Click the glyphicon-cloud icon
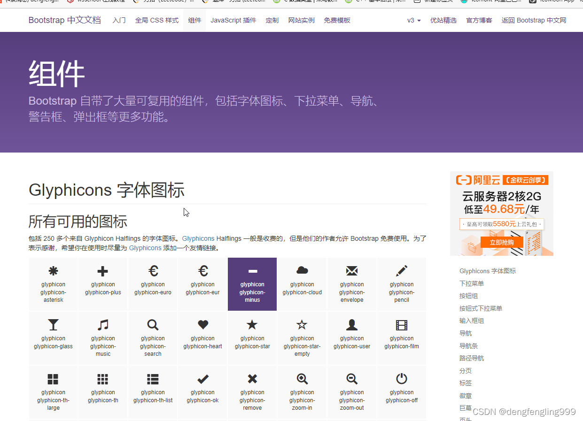Image resolution: width=583 pixels, height=421 pixels. (x=302, y=270)
